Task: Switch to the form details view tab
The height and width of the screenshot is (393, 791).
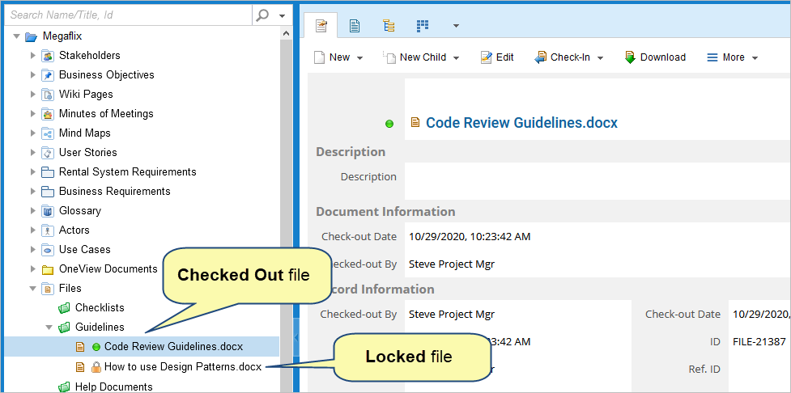Action: (321, 26)
